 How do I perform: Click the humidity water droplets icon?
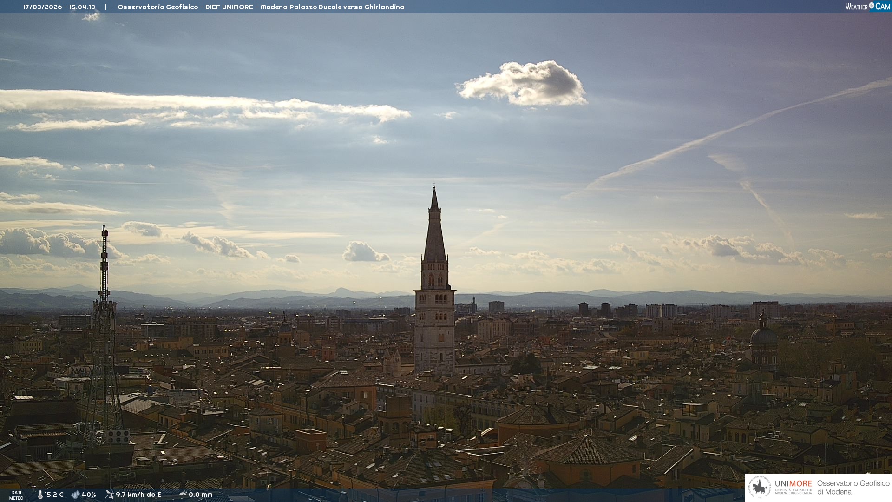pyautogui.click(x=75, y=495)
